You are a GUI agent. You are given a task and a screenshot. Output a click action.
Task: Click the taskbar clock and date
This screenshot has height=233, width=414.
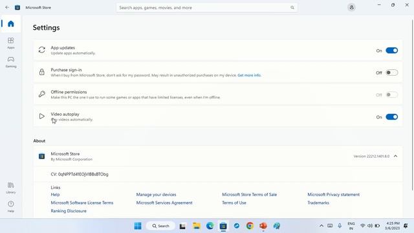click(393, 226)
